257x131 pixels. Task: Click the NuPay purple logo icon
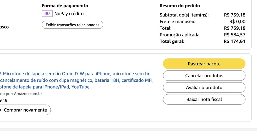point(47,14)
